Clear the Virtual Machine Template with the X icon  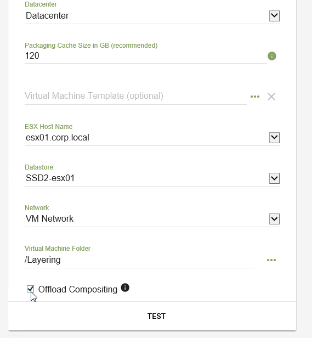tap(271, 97)
